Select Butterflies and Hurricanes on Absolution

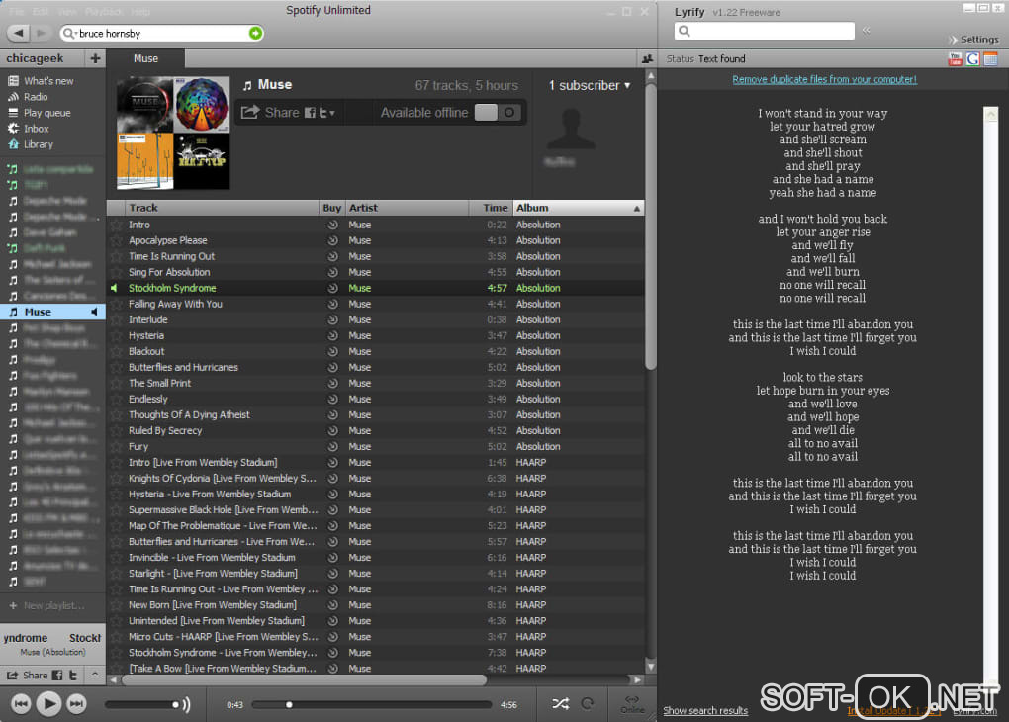(x=376, y=368)
